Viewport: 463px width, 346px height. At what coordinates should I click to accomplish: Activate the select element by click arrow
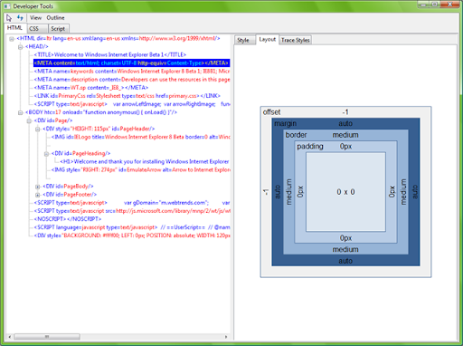9,18
